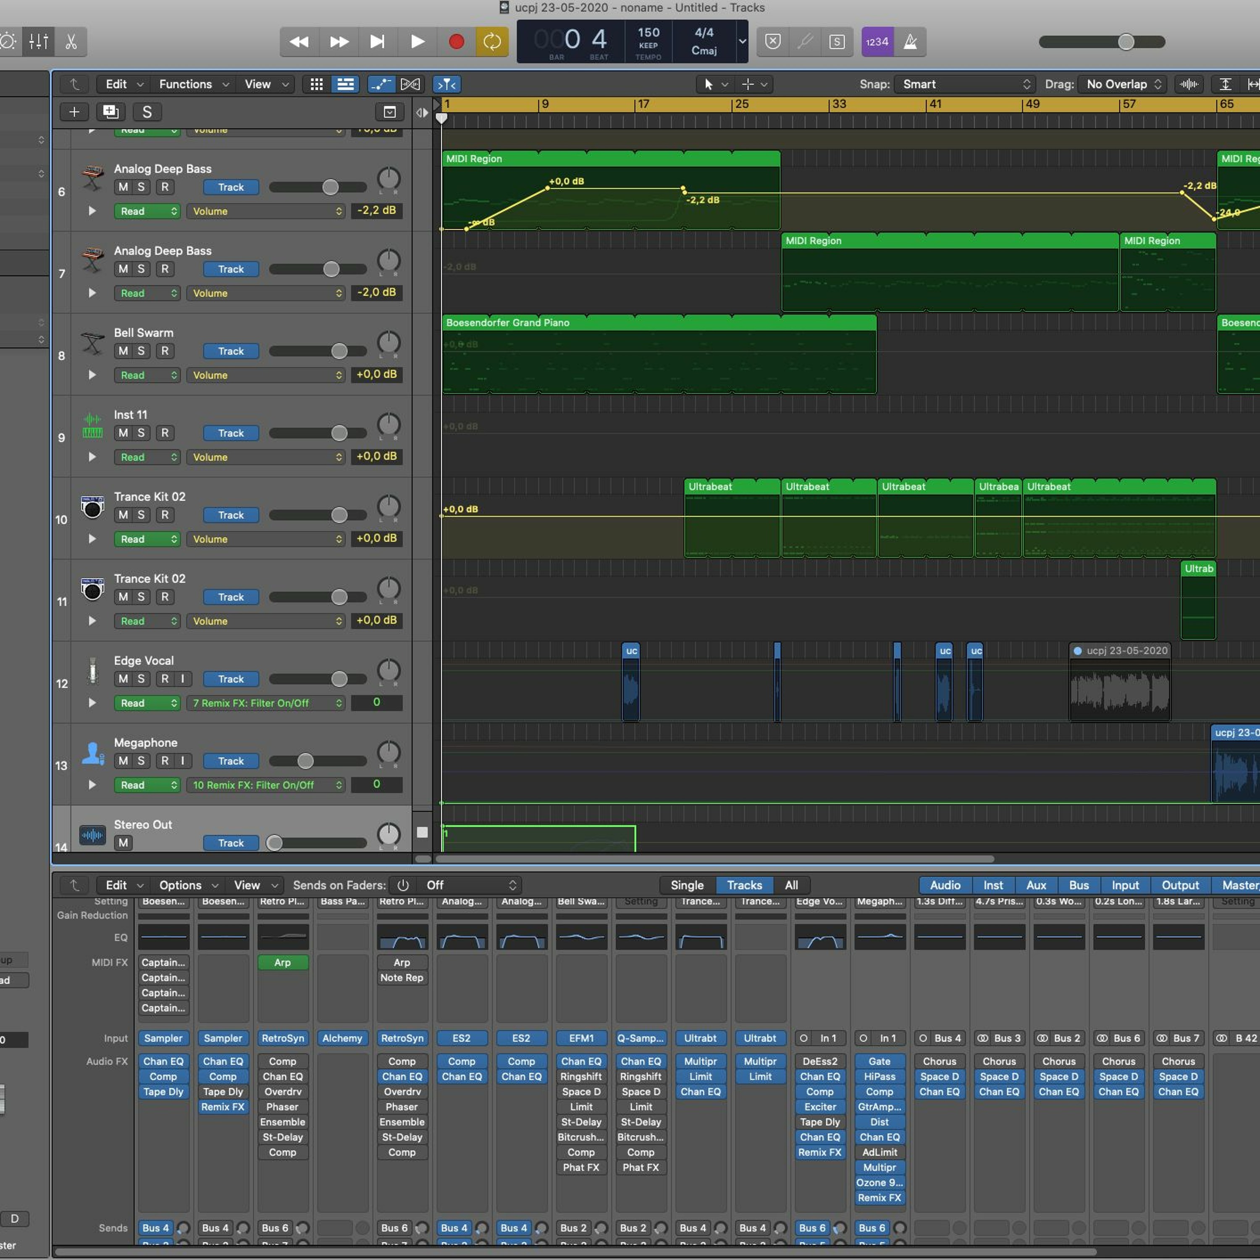Click the Record button in transport
This screenshot has width=1260, height=1260.
click(456, 42)
